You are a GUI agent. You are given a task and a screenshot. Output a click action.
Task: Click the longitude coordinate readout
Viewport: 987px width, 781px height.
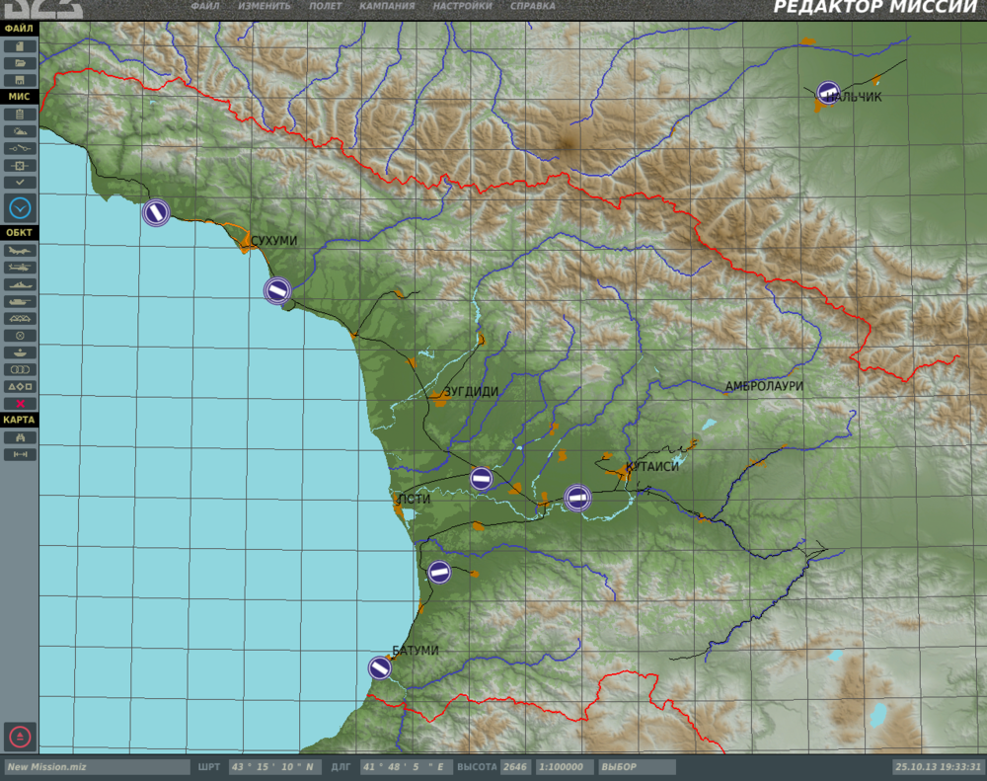tap(406, 766)
